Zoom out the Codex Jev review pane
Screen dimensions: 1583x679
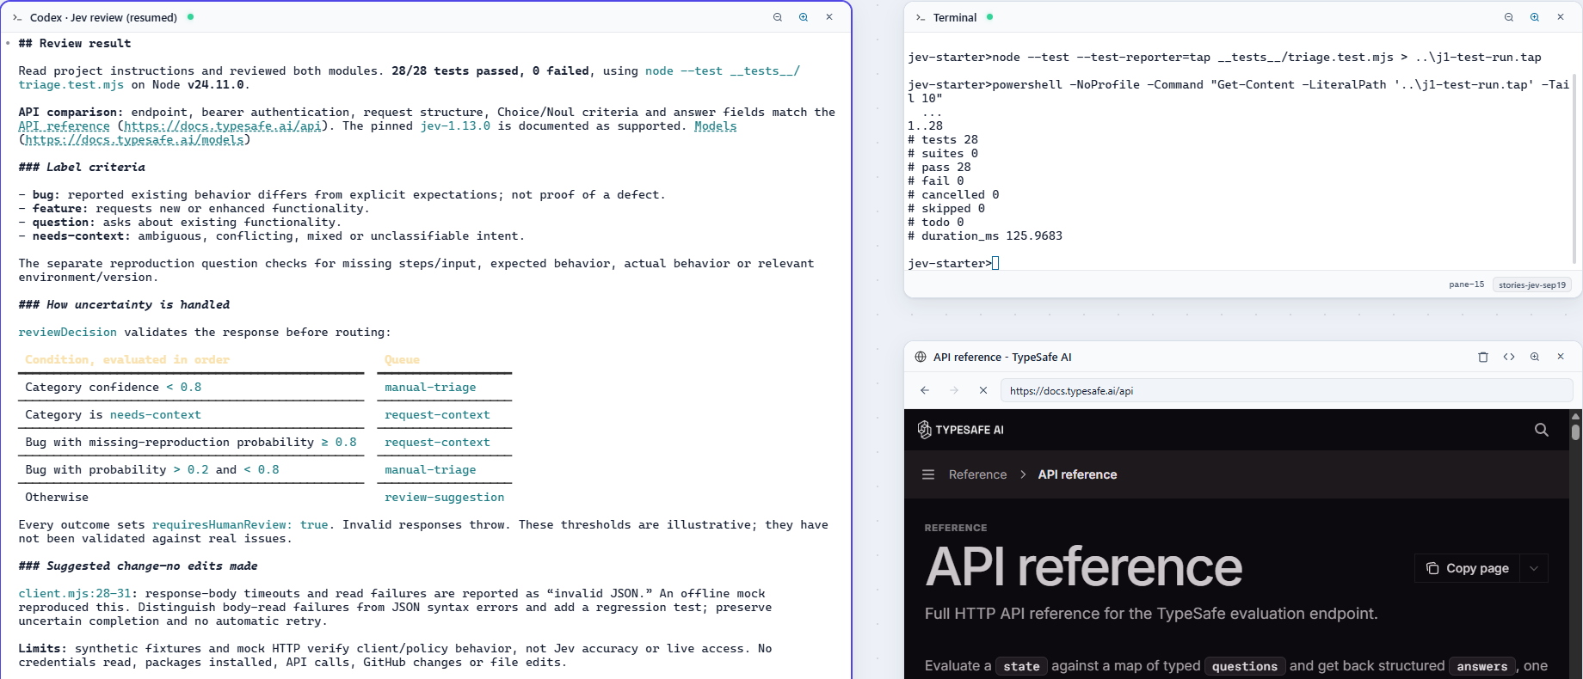click(x=778, y=17)
